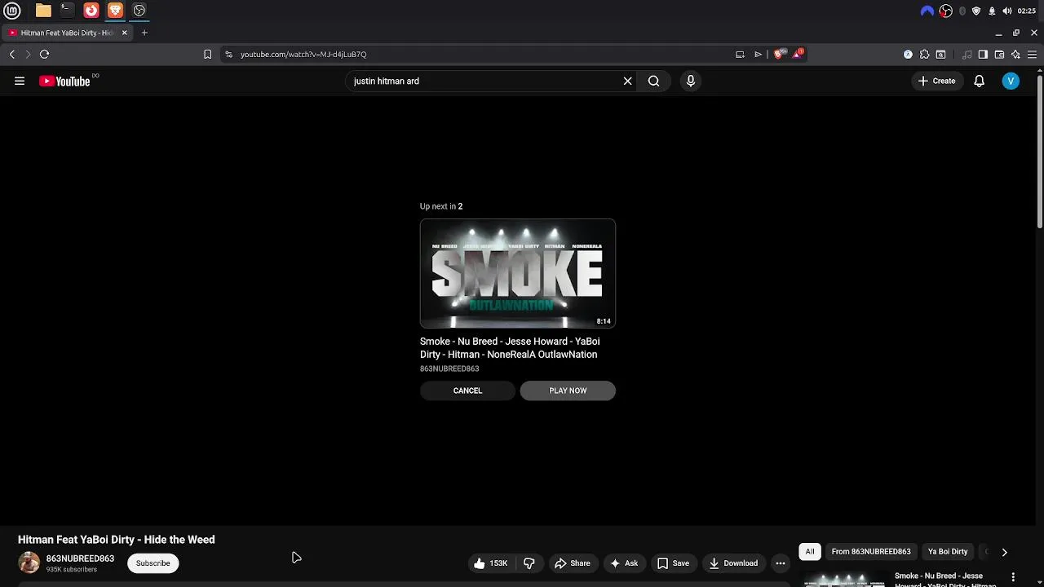Dislike the video
Image resolution: width=1044 pixels, height=587 pixels.
529,563
